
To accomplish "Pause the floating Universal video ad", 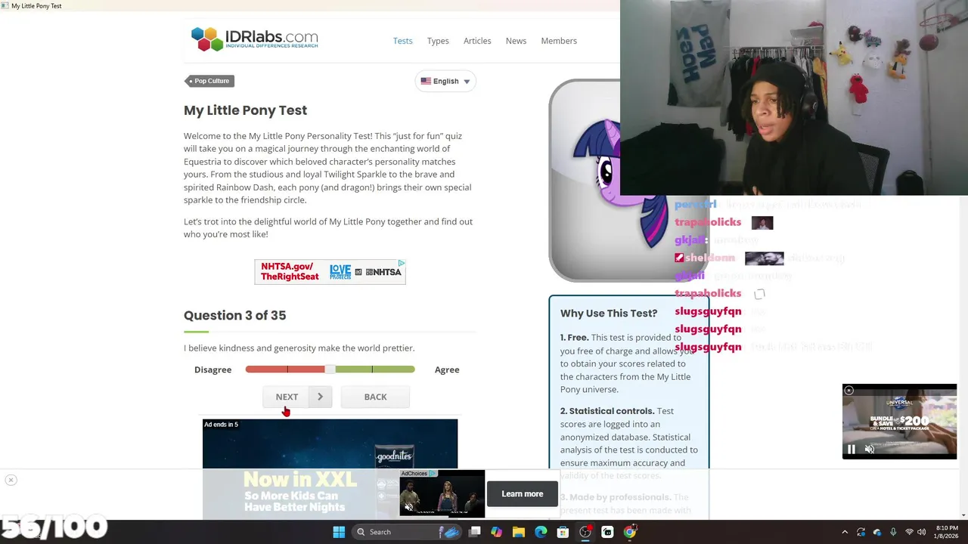I will tap(851, 450).
